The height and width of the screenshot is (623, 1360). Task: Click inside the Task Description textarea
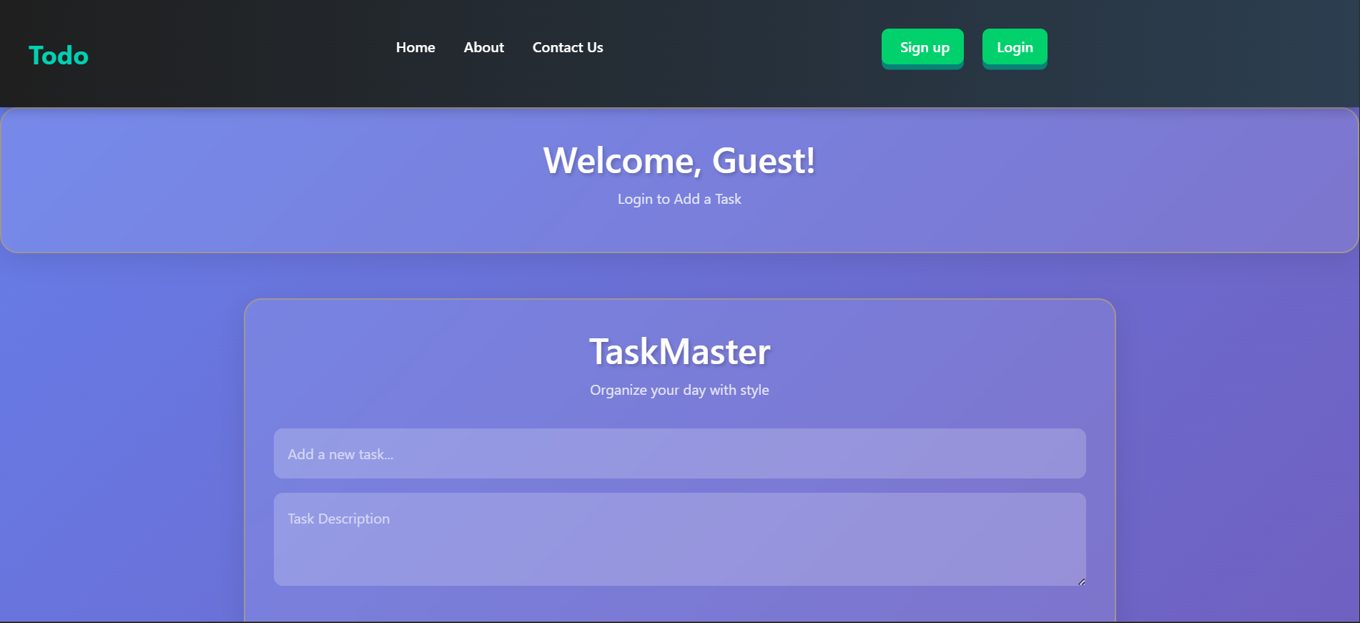pos(679,539)
